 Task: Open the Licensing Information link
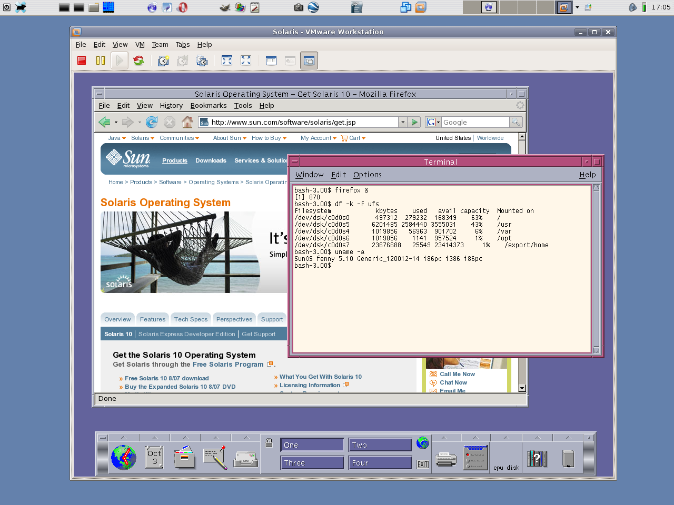coord(310,385)
